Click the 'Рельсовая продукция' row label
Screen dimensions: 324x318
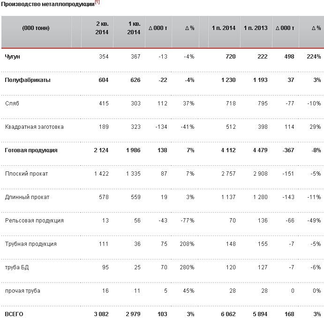34,221
